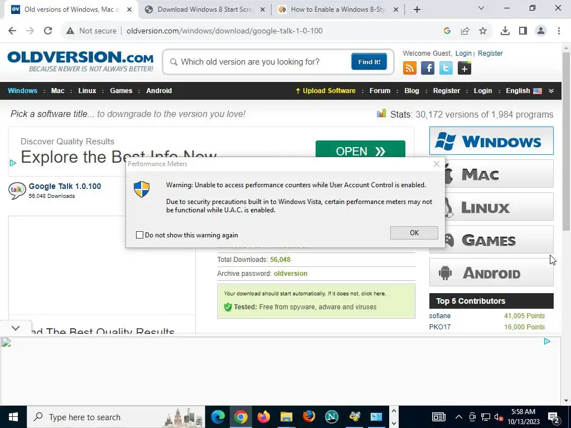
Task: Click the Google icon in address bar
Action: click(447, 31)
